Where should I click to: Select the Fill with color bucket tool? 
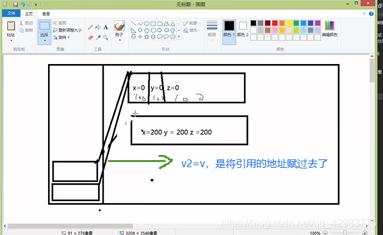point(98,27)
